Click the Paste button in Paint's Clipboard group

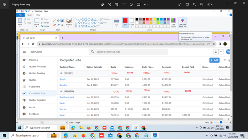20,22
